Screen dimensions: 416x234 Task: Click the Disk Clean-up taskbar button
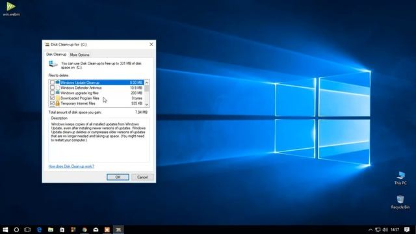118,229
